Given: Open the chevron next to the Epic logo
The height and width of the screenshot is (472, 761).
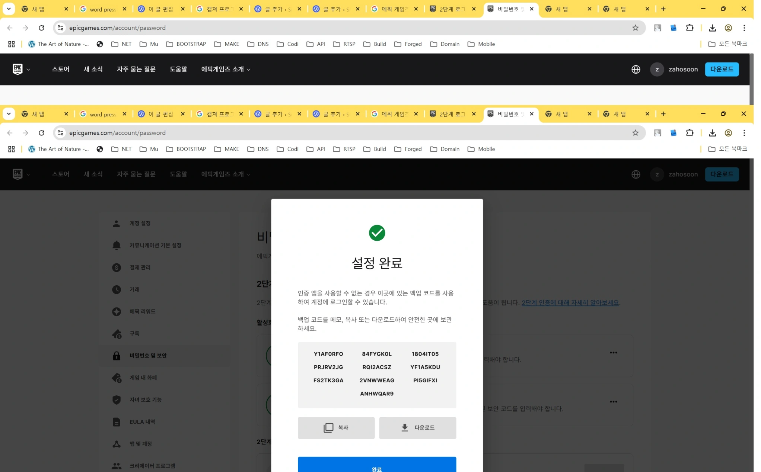Looking at the screenshot, I should [x=29, y=174].
